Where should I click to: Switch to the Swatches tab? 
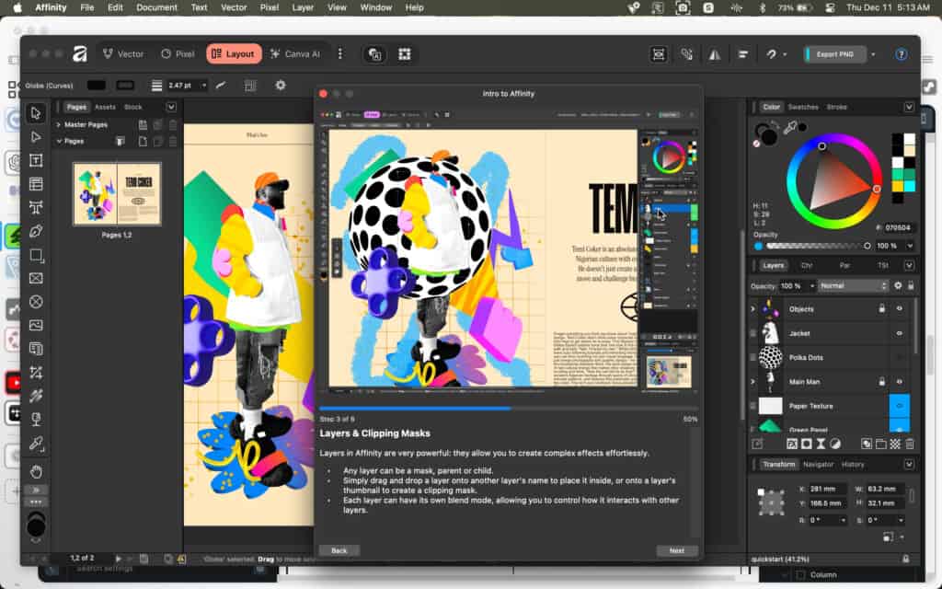(x=803, y=107)
